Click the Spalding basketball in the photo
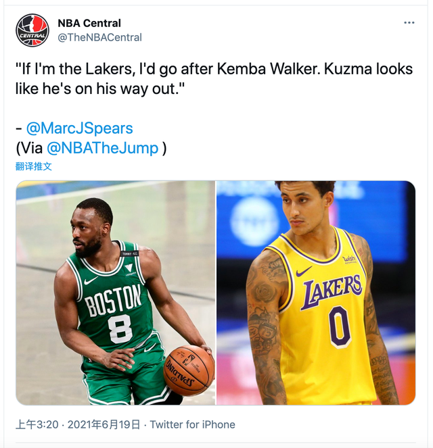The height and width of the screenshot is (448, 433). pos(189,370)
